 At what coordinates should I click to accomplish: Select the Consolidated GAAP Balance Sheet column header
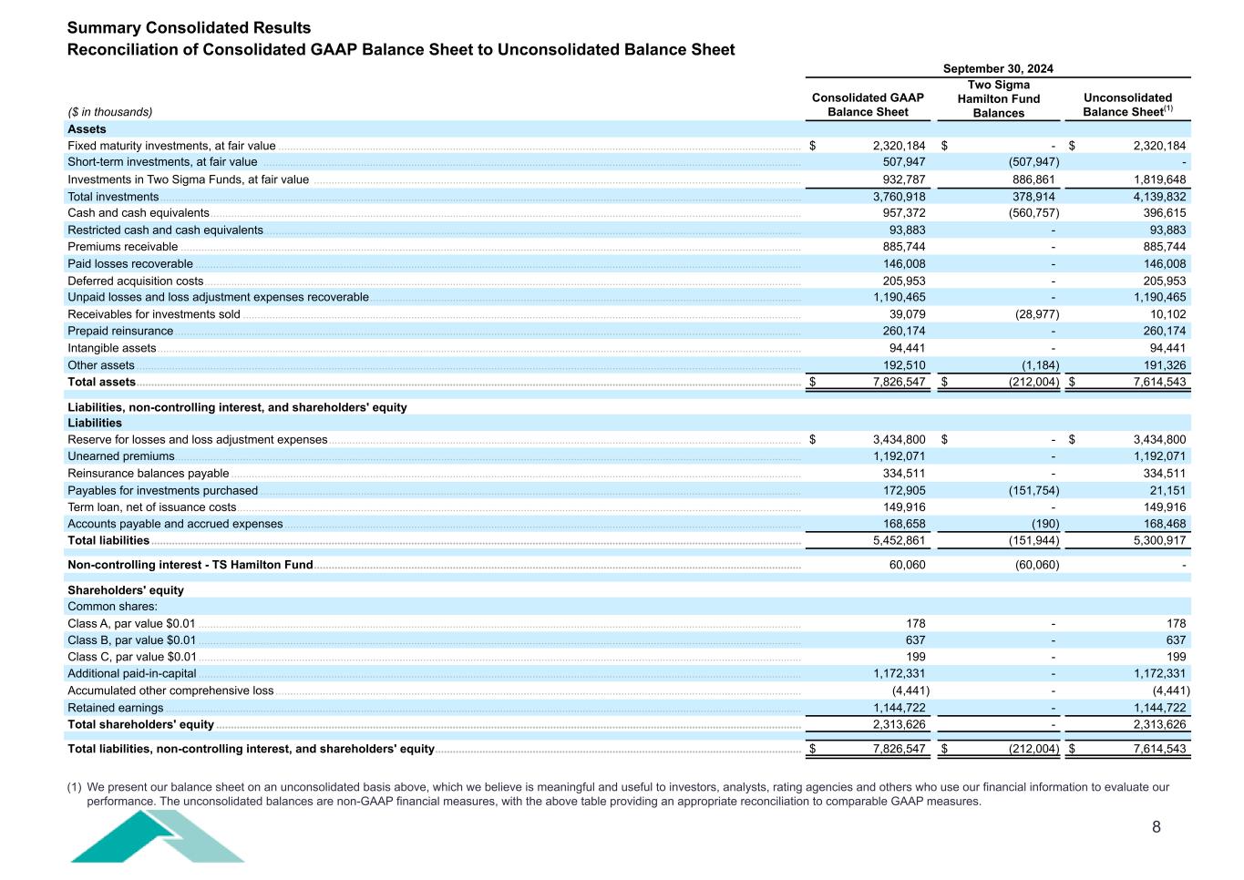click(867, 105)
